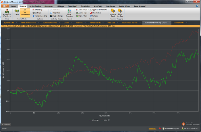201x132 pixels.
Task: Close the Tournaments report tab
Action: pos(186,23)
